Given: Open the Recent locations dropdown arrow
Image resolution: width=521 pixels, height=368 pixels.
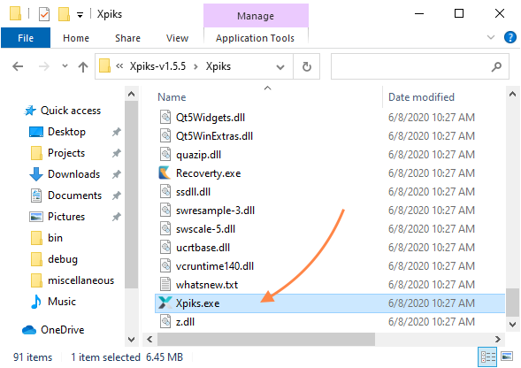Looking at the screenshot, I should 65,65.
